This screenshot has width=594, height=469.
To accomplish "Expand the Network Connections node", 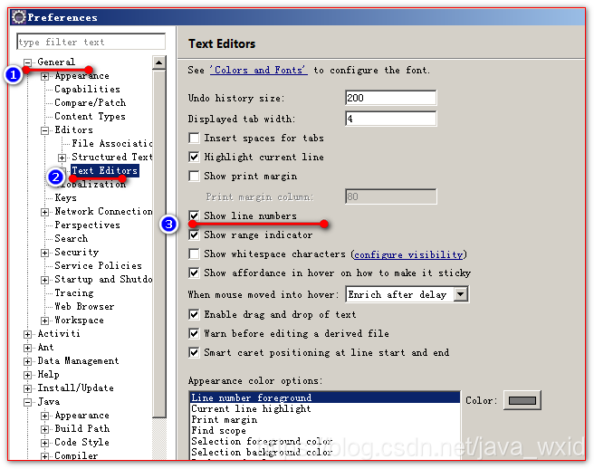I will [x=44, y=212].
